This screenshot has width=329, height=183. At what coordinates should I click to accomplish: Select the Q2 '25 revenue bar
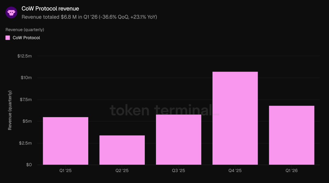coord(122,150)
